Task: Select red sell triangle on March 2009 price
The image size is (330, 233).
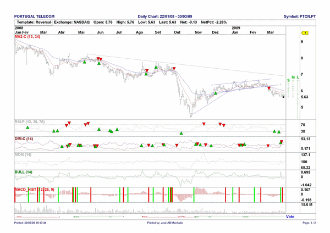Action: tap(269, 88)
